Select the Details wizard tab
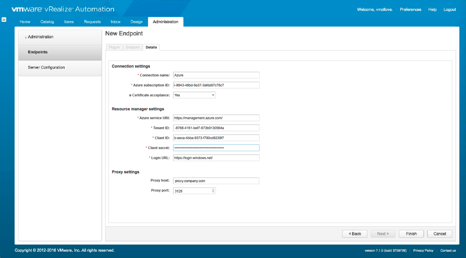The image size is (466, 258). click(151, 47)
